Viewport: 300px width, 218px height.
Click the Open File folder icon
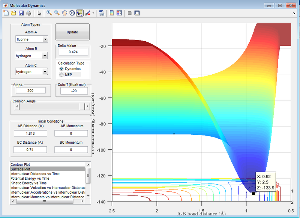tap(13, 13)
